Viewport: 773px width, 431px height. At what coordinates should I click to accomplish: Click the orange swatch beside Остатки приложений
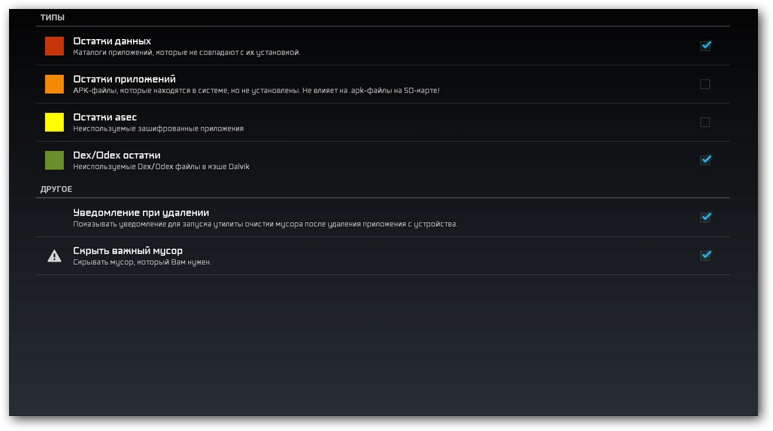pyautogui.click(x=54, y=84)
